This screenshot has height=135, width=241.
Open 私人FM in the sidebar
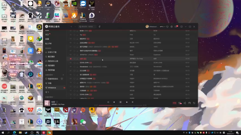click(x=48, y=43)
